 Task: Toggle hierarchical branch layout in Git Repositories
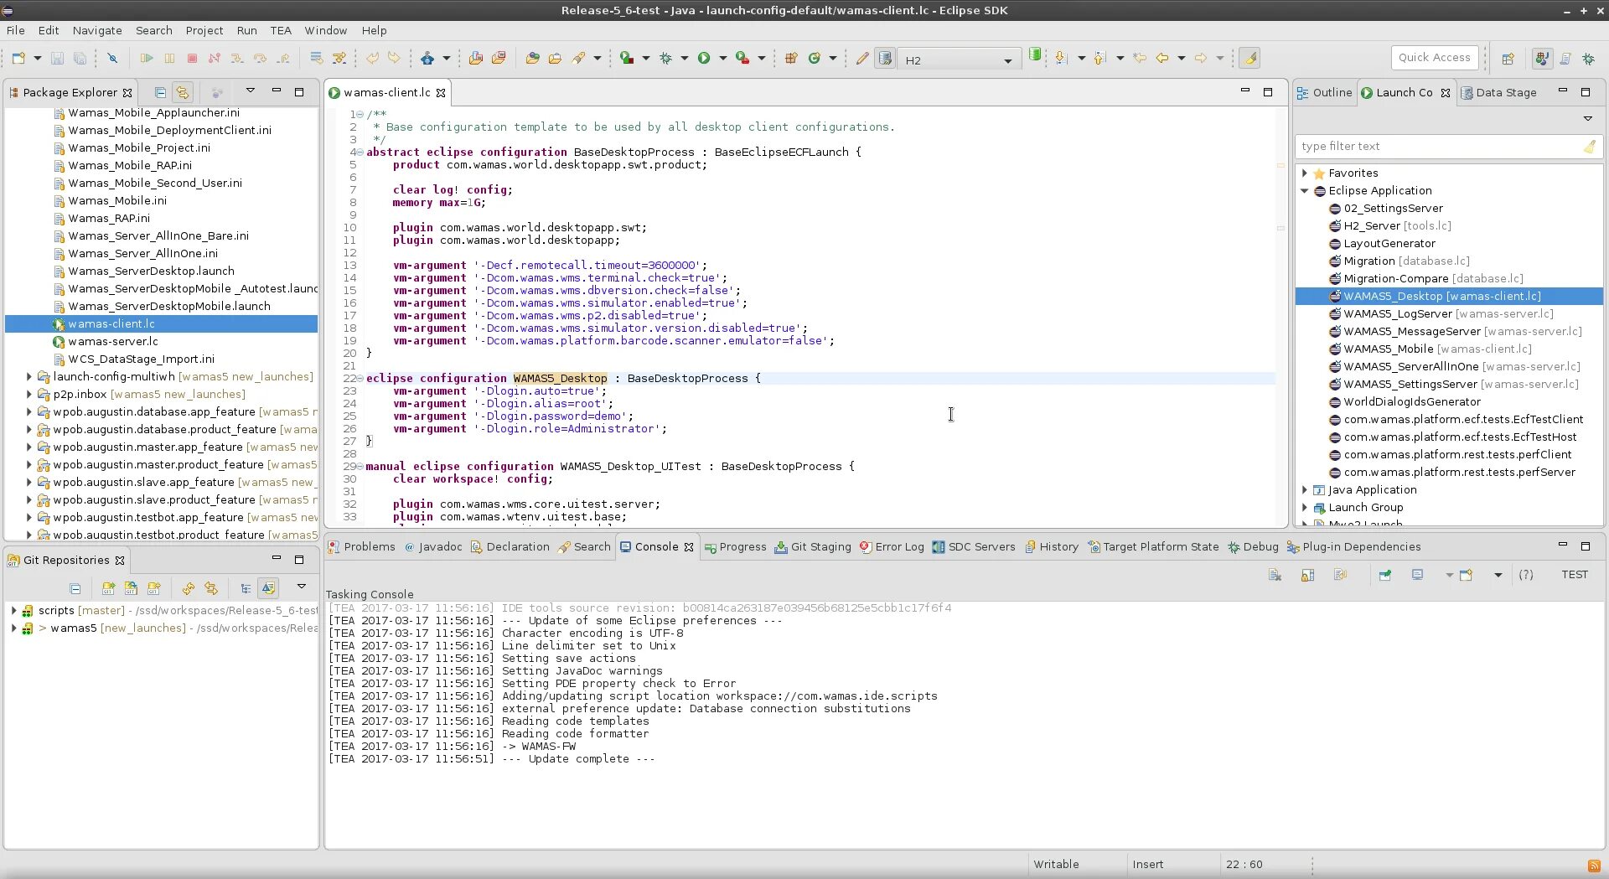pos(246,588)
